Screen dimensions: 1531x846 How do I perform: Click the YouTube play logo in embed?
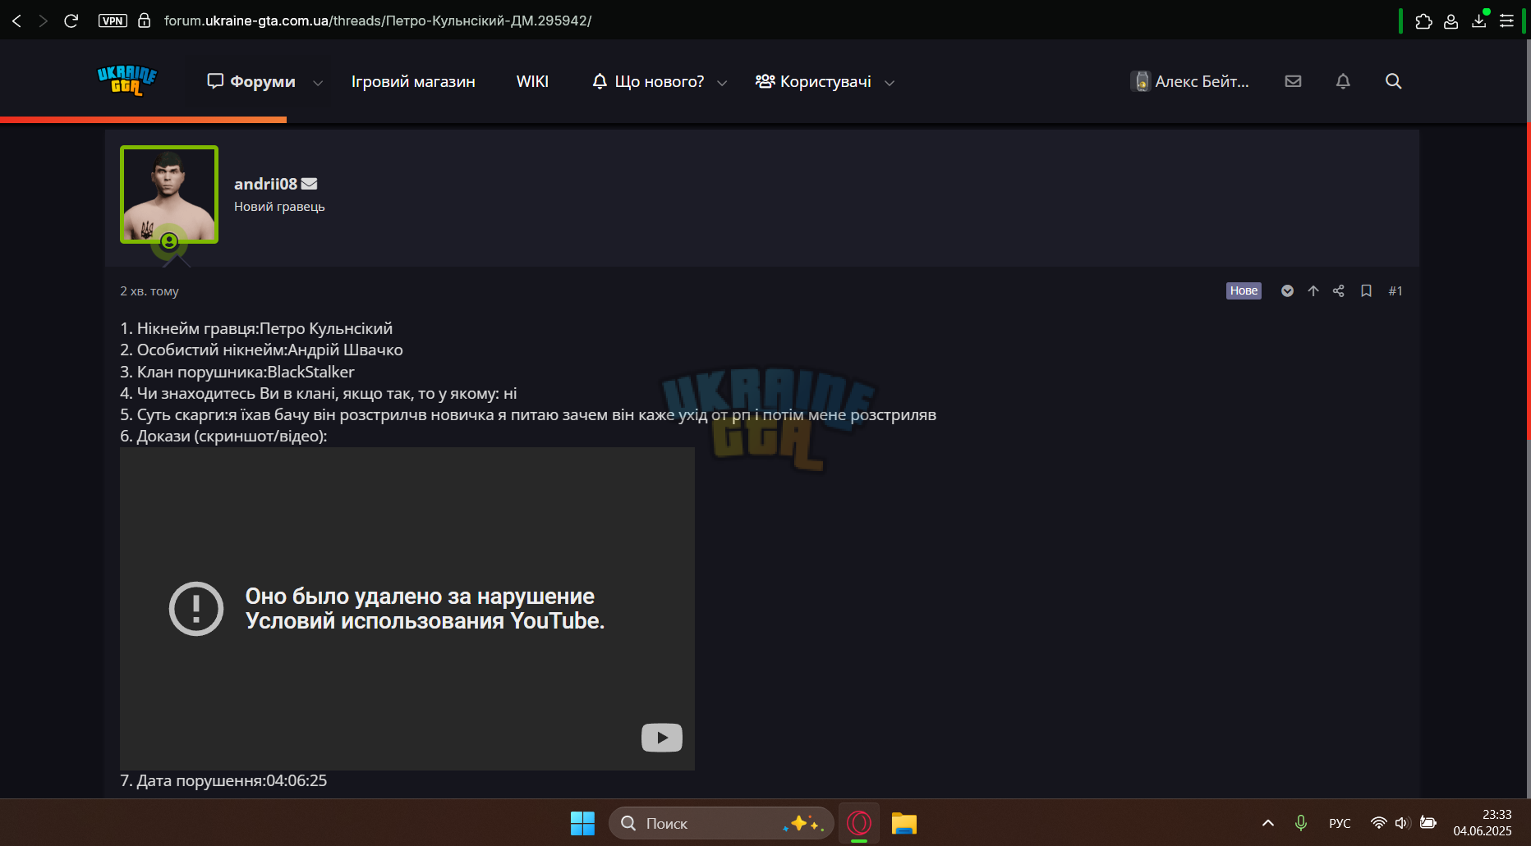662,737
